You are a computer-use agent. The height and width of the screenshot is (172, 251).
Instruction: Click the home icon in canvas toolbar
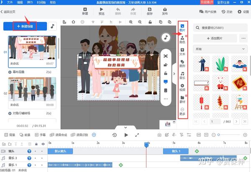(73, 22)
